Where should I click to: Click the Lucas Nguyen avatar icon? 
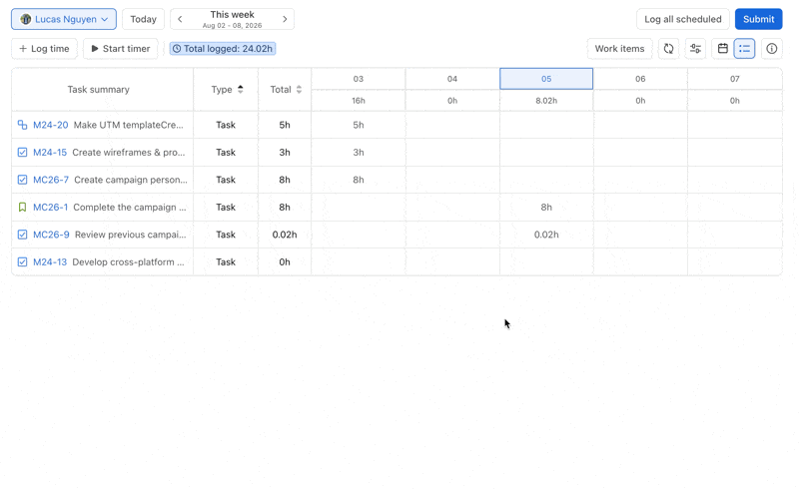click(x=26, y=19)
